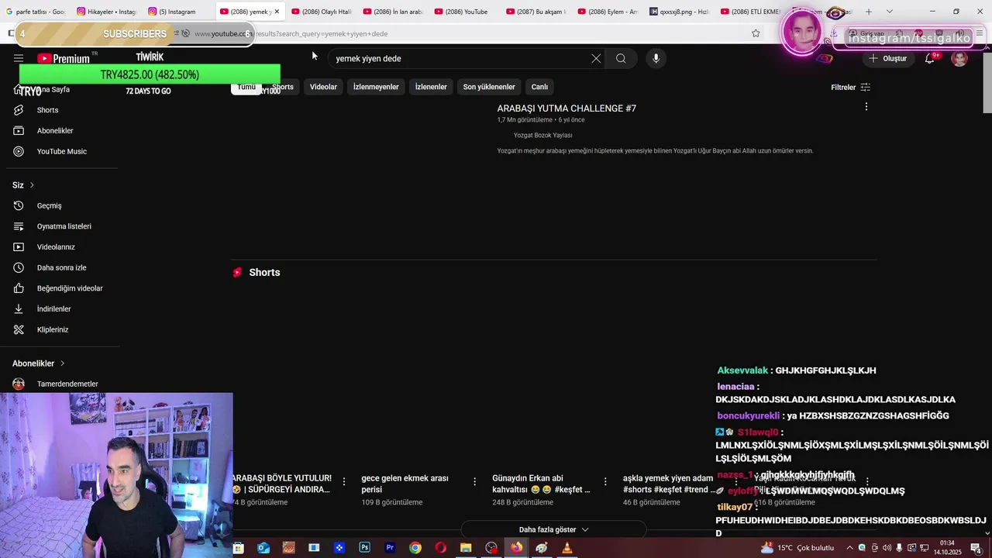Open File Explorer from the taskbar
This screenshot has width=992, height=558.
pos(466,548)
